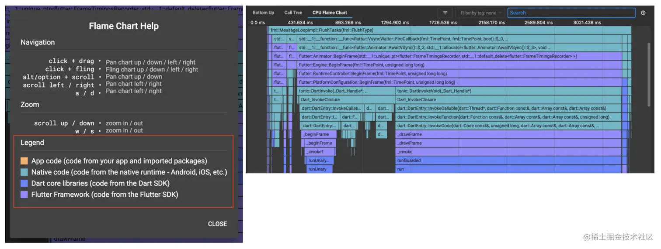Select the _invoke1 frame
661x249 pixels.
[320, 152]
